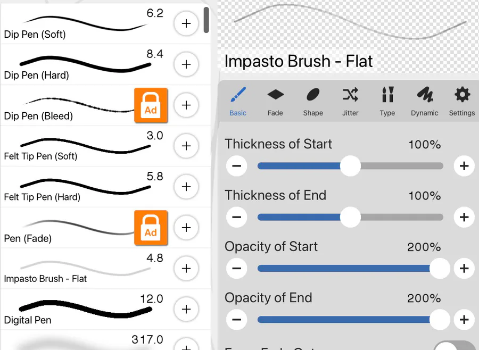The width and height of the screenshot is (479, 350).
Task: Open the Type brush settings tab
Action: tap(387, 101)
